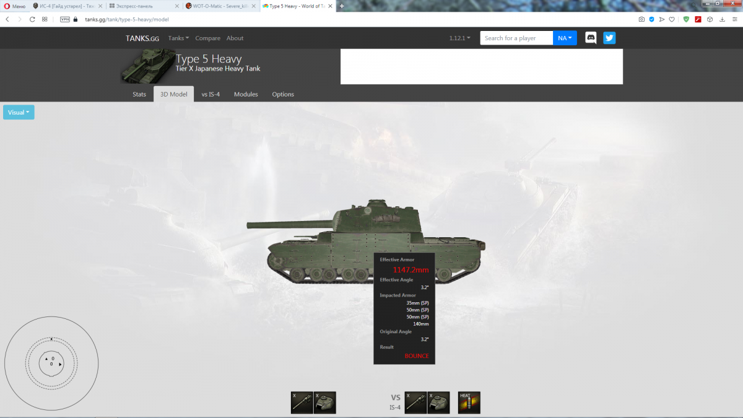Switch to the Stats tab
Viewport: 743px width, 418px height.
coord(139,94)
